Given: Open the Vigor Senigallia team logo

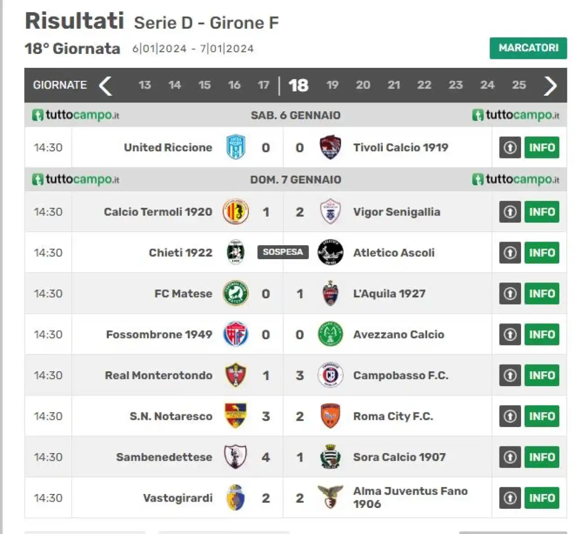Looking at the screenshot, I should tap(330, 212).
